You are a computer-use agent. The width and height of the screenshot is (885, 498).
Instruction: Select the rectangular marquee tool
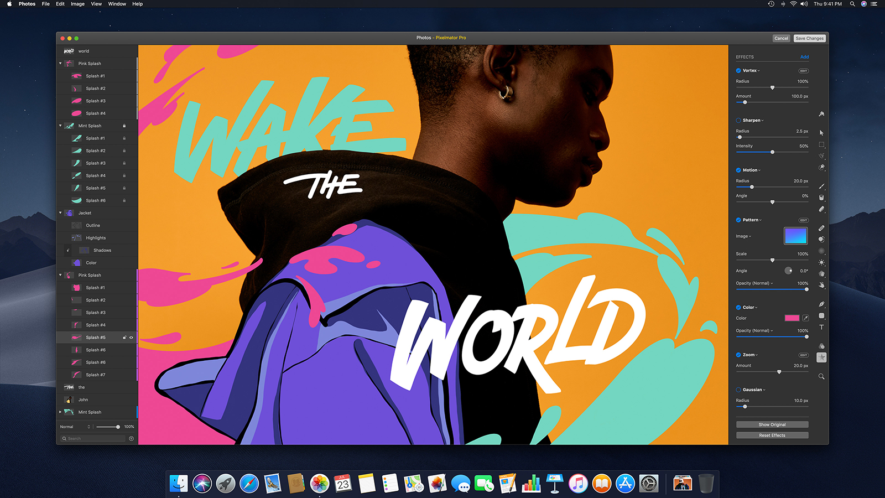pyautogui.click(x=822, y=144)
